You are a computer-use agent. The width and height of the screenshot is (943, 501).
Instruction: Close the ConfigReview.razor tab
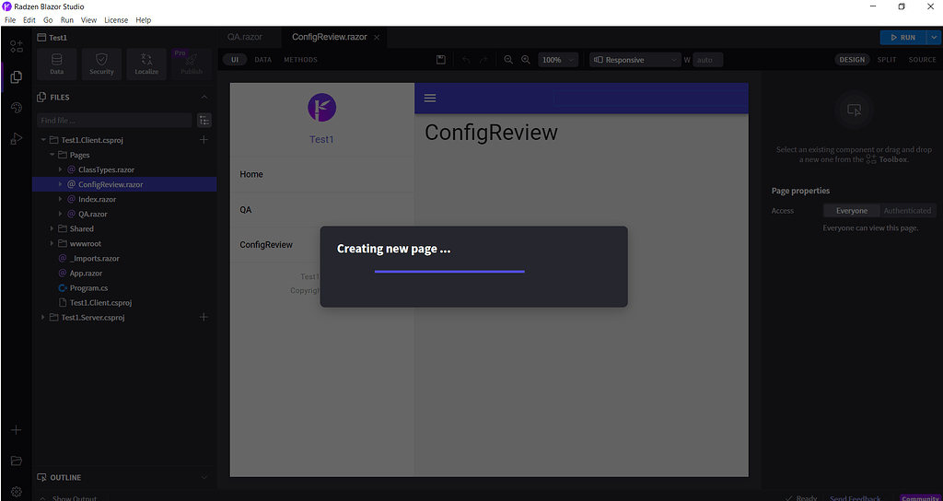377,37
